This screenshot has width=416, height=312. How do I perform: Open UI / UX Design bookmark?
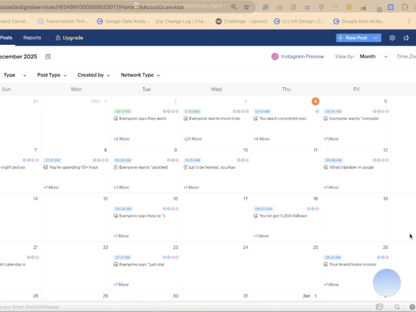299,21
